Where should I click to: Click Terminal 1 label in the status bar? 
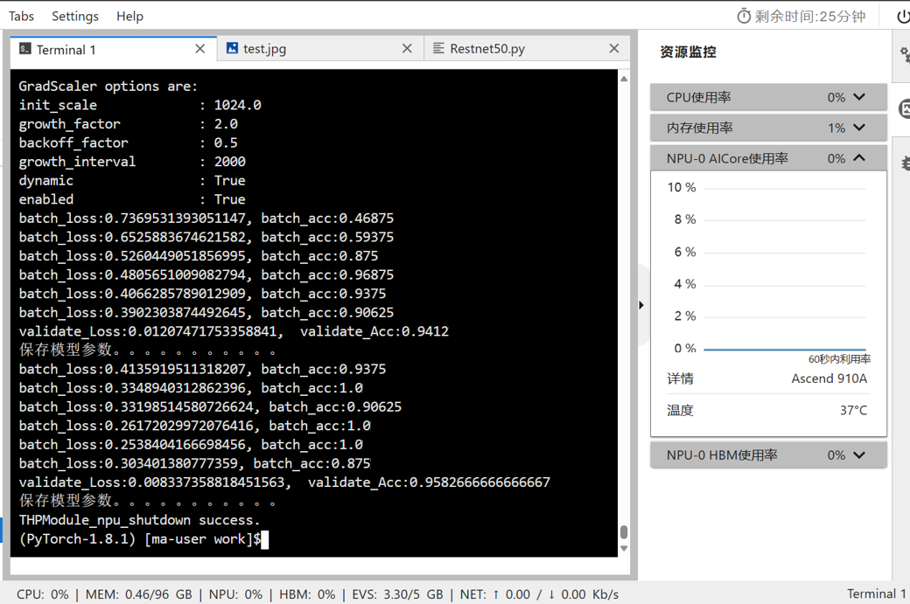tap(877, 594)
